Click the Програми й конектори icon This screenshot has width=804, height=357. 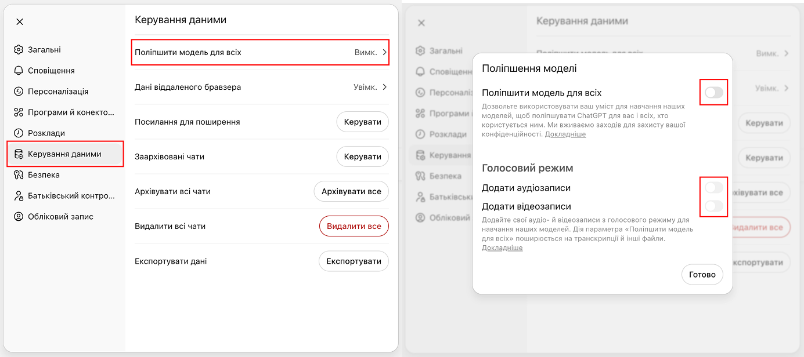(x=19, y=112)
